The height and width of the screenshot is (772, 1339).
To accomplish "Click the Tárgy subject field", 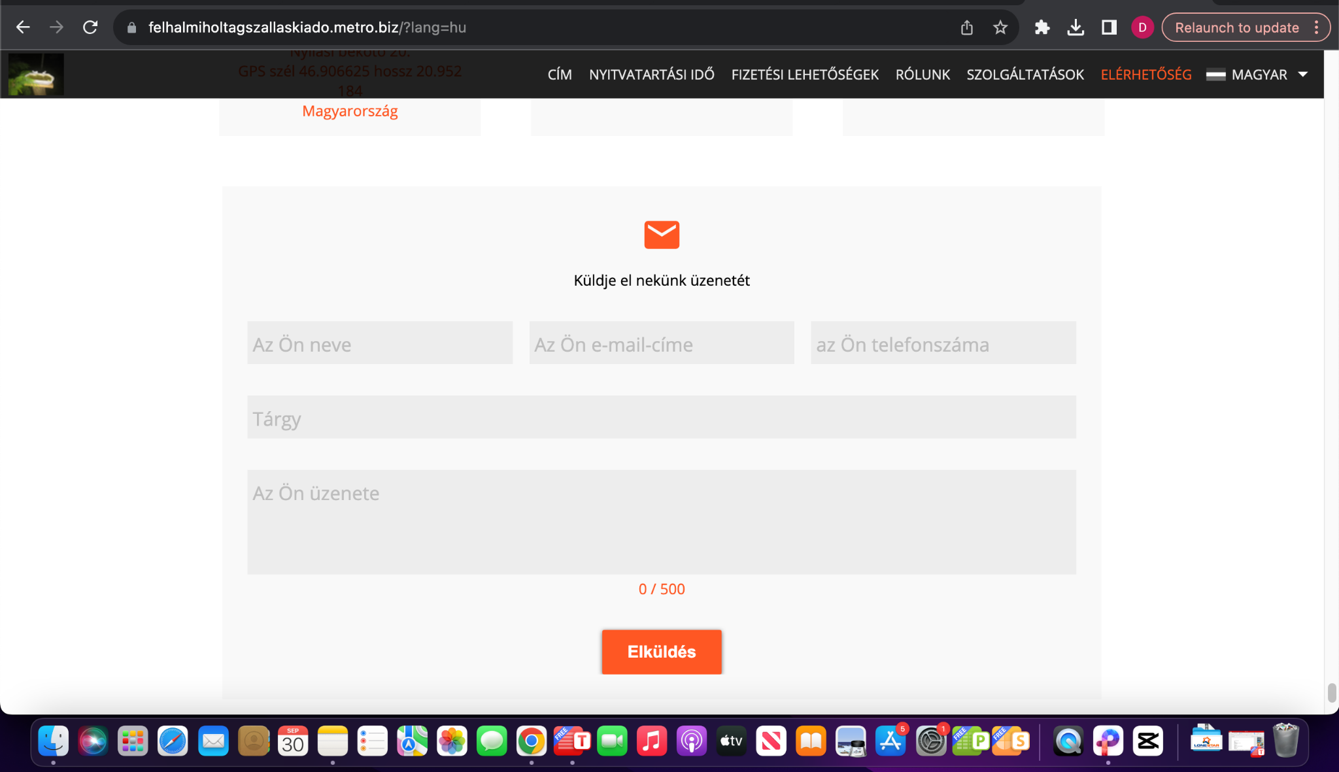I will pyautogui.click(x=662, y=417).
